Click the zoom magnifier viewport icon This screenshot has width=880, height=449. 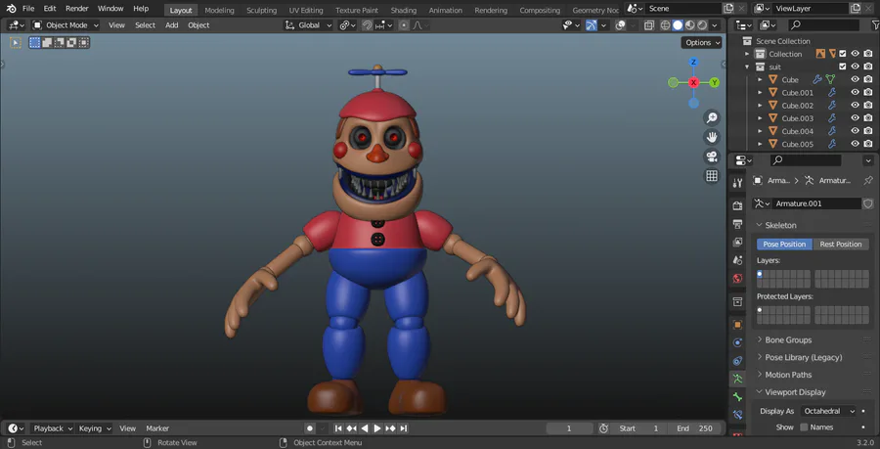point(712,117)
